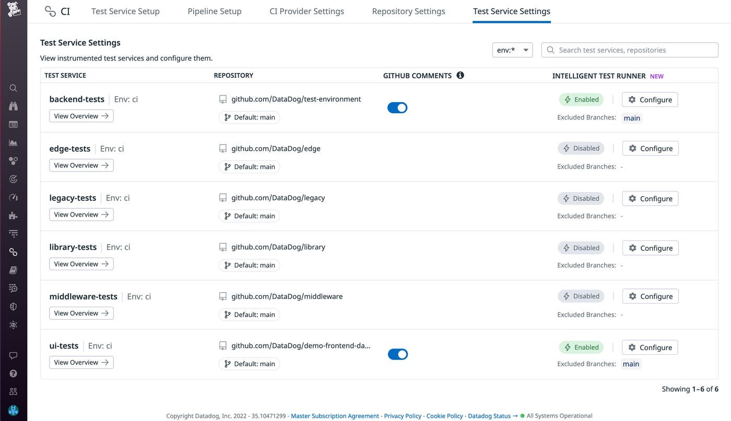Click the info icon beside GitHub Comments

460,75
